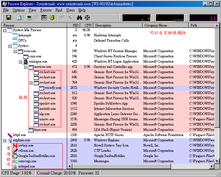
Task: Click the vertical scrollbar up arrow
Action: point(217,26)
